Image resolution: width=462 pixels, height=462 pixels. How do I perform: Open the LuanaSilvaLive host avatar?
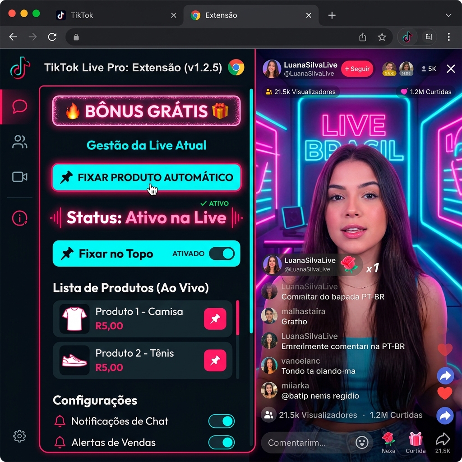tap(272, 69)
